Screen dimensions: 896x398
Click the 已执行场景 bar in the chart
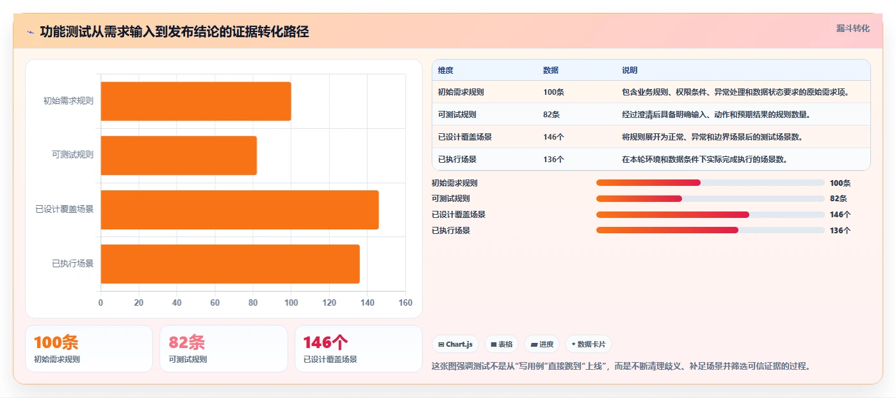(230, 263)
